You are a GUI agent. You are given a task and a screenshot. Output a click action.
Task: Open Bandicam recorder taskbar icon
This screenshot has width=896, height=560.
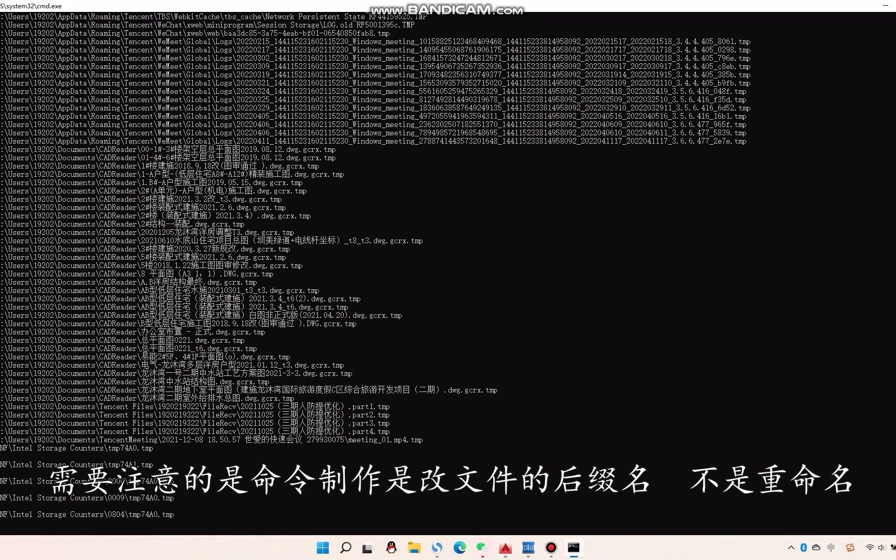pyautogui.click(x=551, y=548)
